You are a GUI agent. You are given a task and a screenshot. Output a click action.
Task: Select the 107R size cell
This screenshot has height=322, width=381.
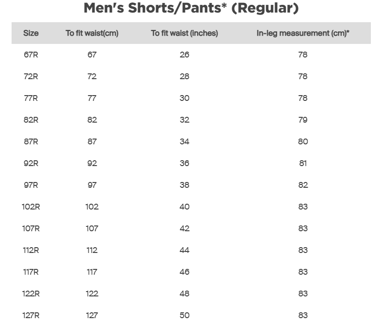click(x=31, y=228)
